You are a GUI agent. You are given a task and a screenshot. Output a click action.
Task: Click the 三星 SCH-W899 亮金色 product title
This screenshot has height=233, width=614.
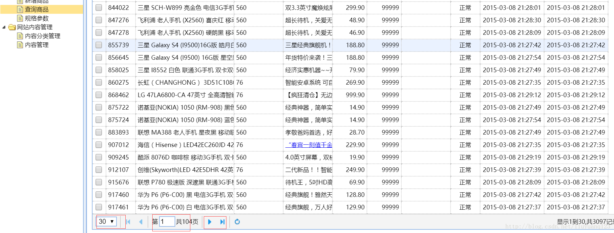pos(186,8)
